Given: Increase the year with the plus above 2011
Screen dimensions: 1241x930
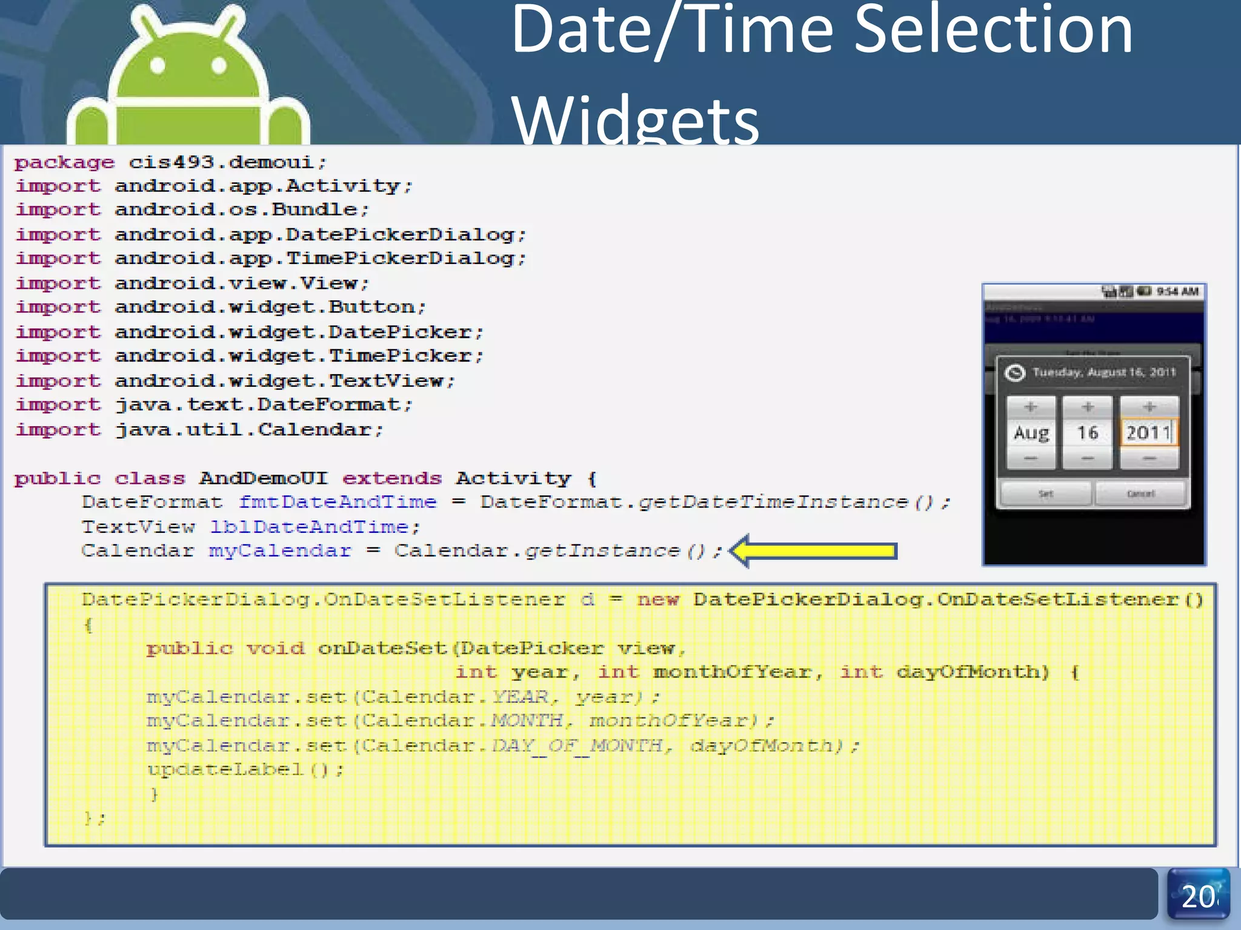Looking at the screenshot, I should coord(1149,407).
